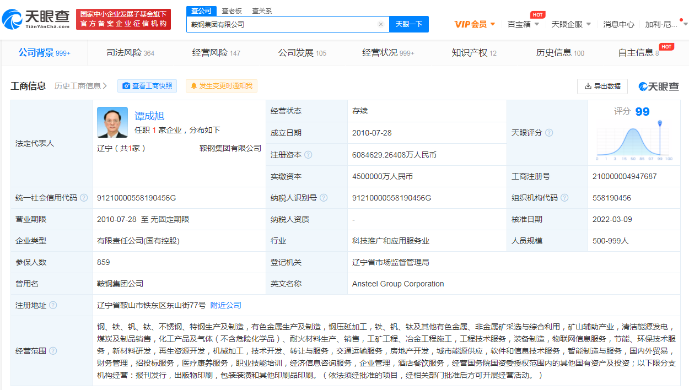Screen dimensions: 689x390
Task: Select staff size 500-999人
Action: (x=611, y=241)
